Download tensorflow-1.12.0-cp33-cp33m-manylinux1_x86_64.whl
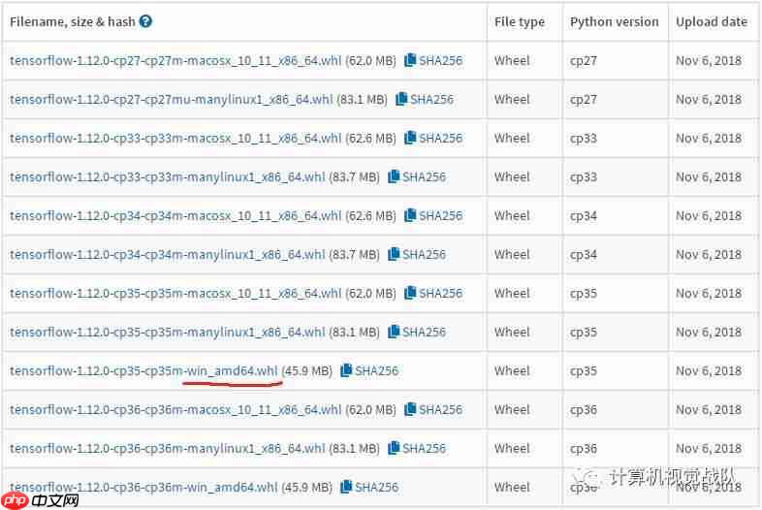Image resolution: width=762 pixels, height=510 pixels. coord(167,177)
